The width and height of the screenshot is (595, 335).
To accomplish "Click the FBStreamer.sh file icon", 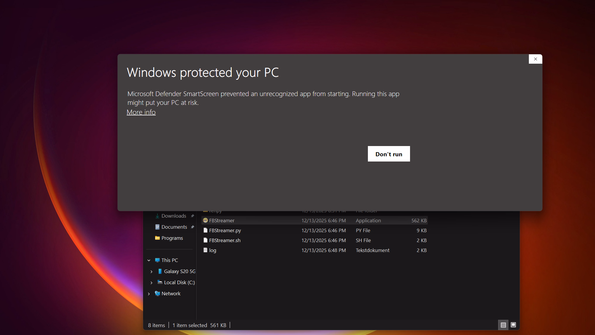I will coord(205,240).
